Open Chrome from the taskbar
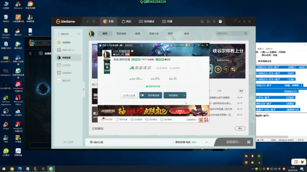The width and height of the screenshot is (307, 172). coord(12,169)
